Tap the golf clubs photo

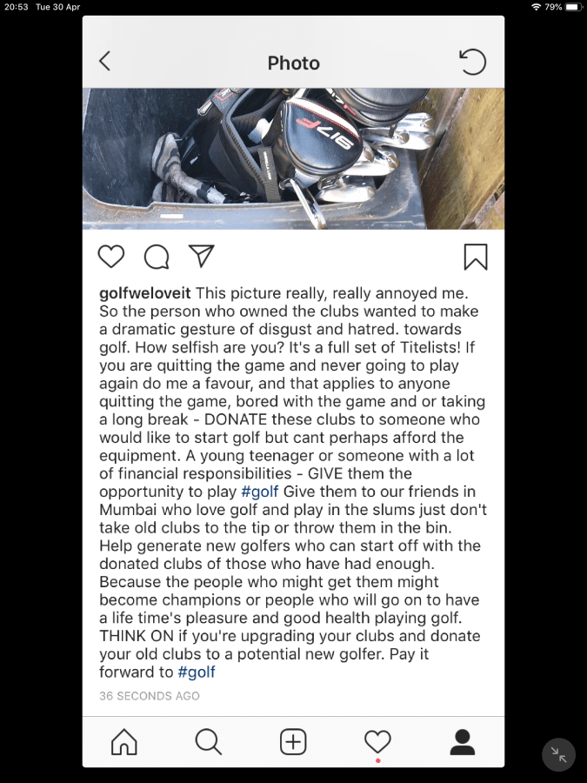pos(294,159)
